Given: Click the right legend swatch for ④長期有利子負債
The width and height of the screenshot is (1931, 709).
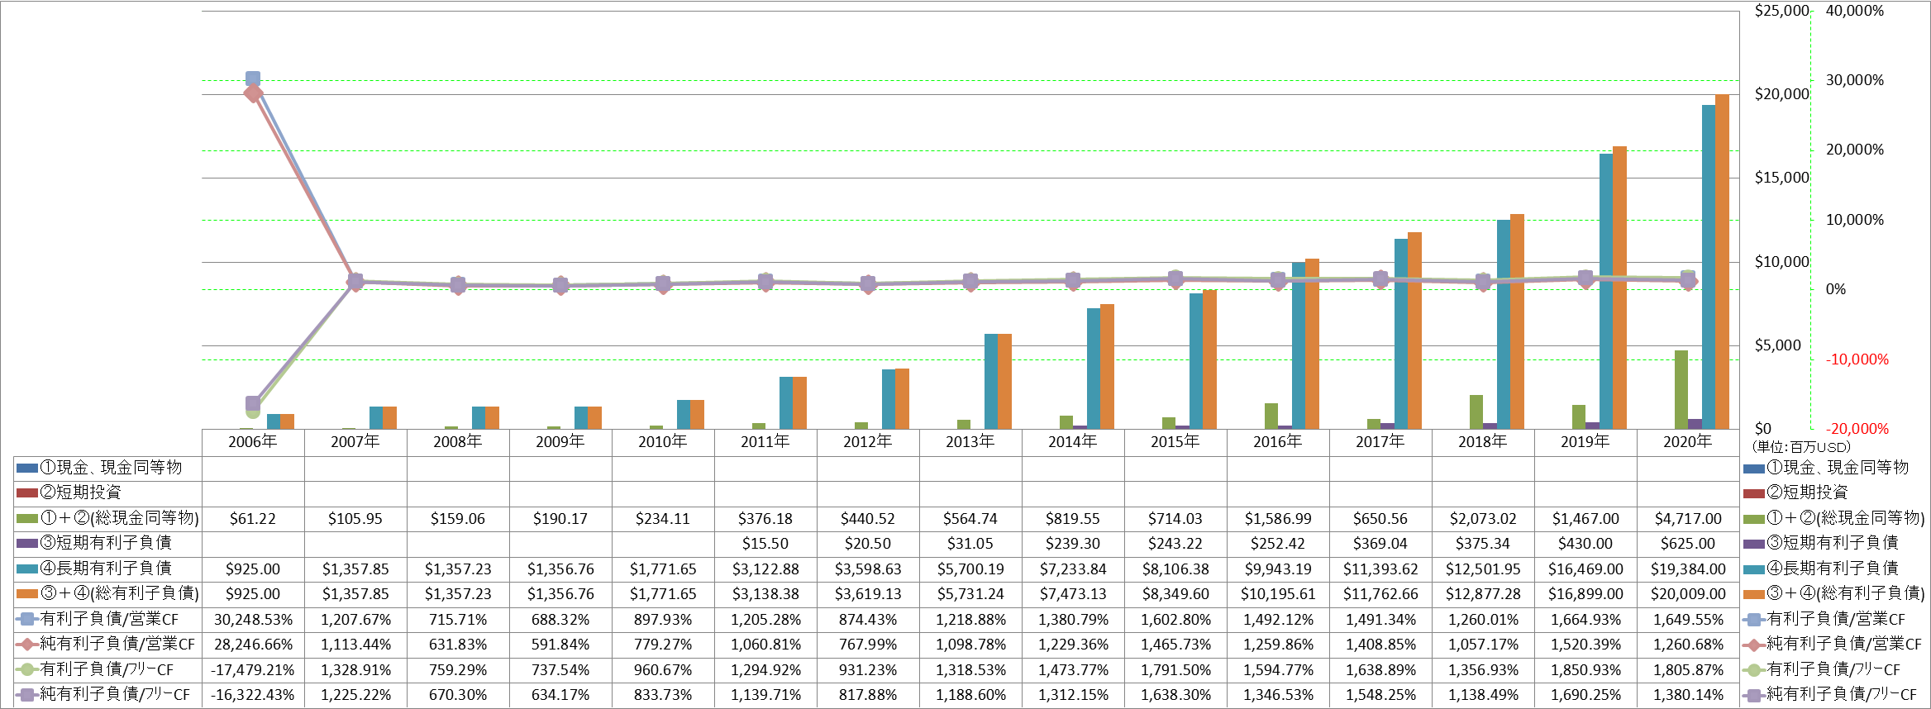Looking at the screenshot, I should (x=1753, y=569).
